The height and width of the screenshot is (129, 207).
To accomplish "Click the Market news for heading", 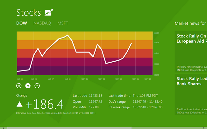I will coord(190,23).
